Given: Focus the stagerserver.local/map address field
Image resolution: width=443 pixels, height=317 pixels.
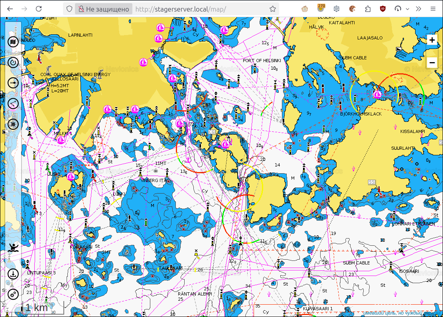Looking at the screenshot, I should pyautogui.click(x=181, y=9).
